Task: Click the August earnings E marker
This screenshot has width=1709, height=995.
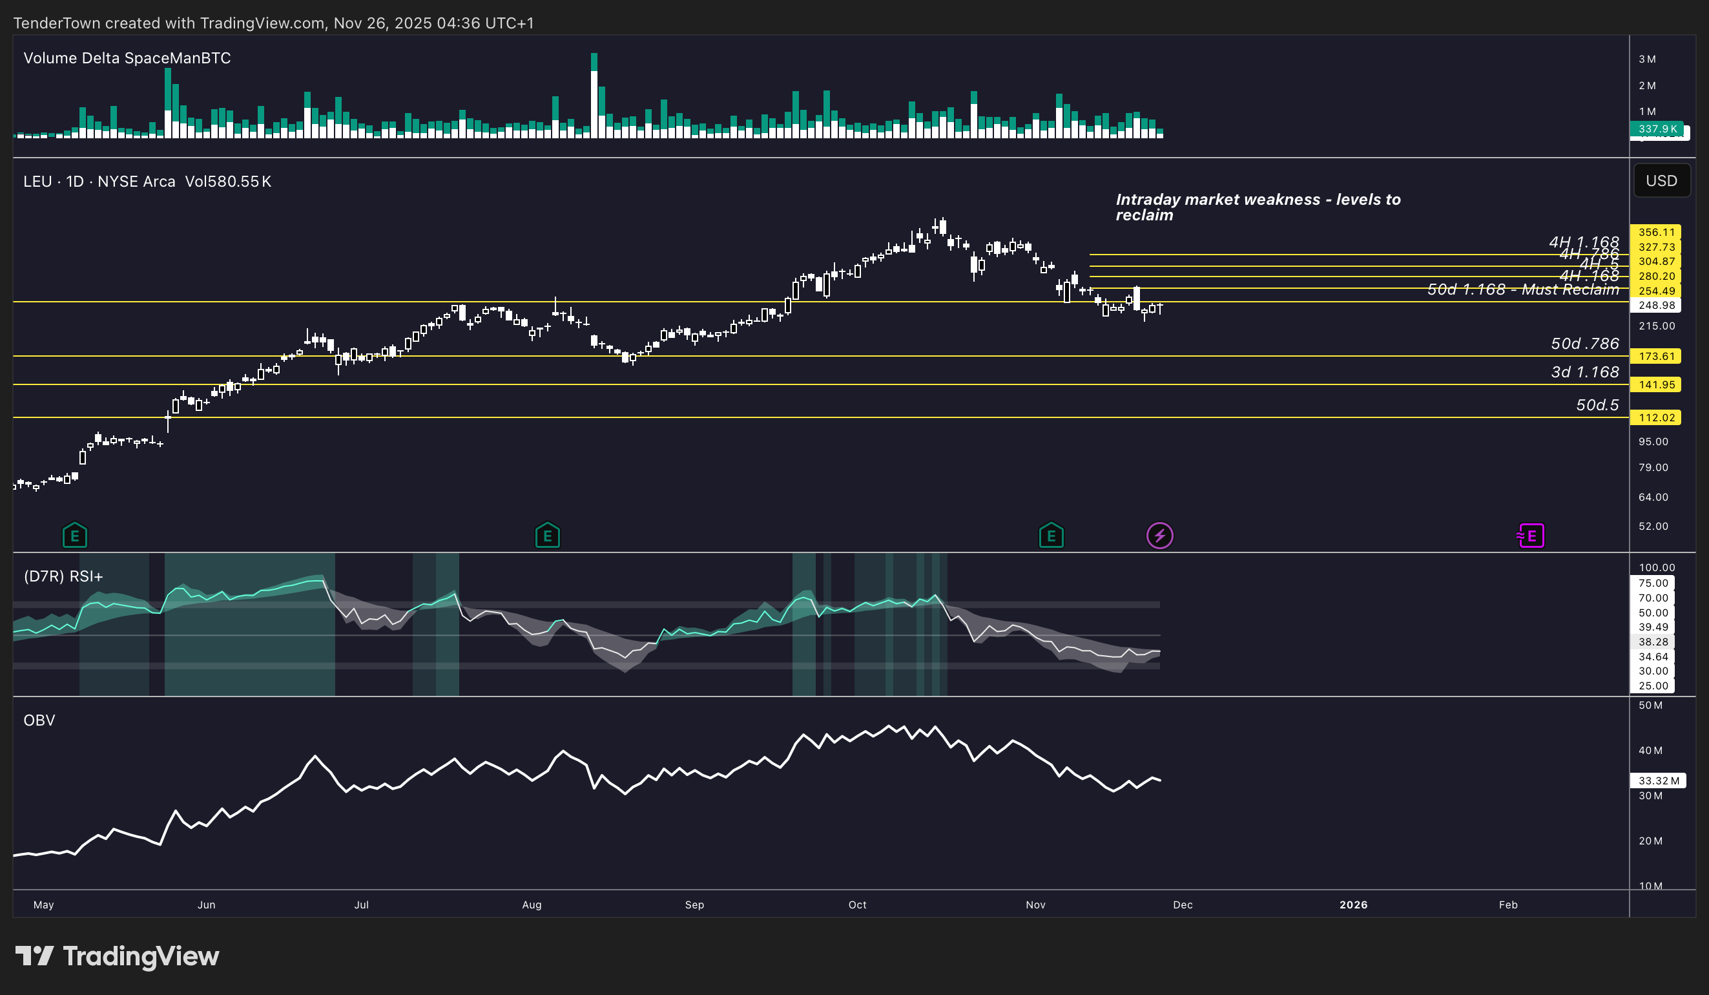Action: pos(547,536)
